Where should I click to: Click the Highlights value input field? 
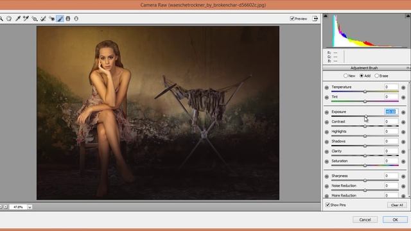pos(391,131)
